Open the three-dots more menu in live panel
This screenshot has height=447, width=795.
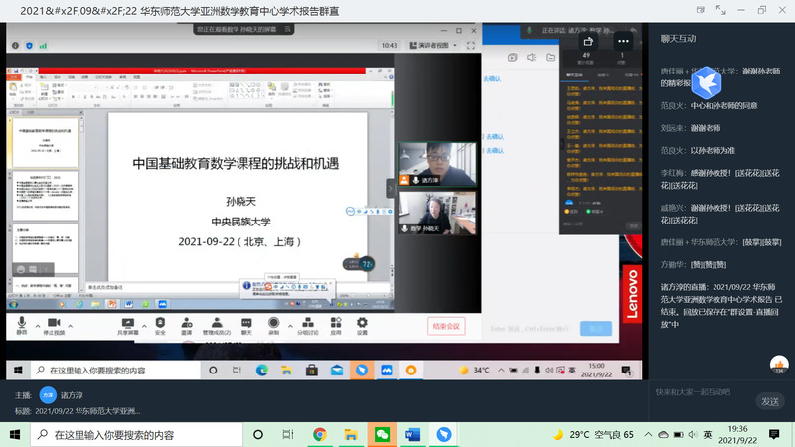pos(623,41)
